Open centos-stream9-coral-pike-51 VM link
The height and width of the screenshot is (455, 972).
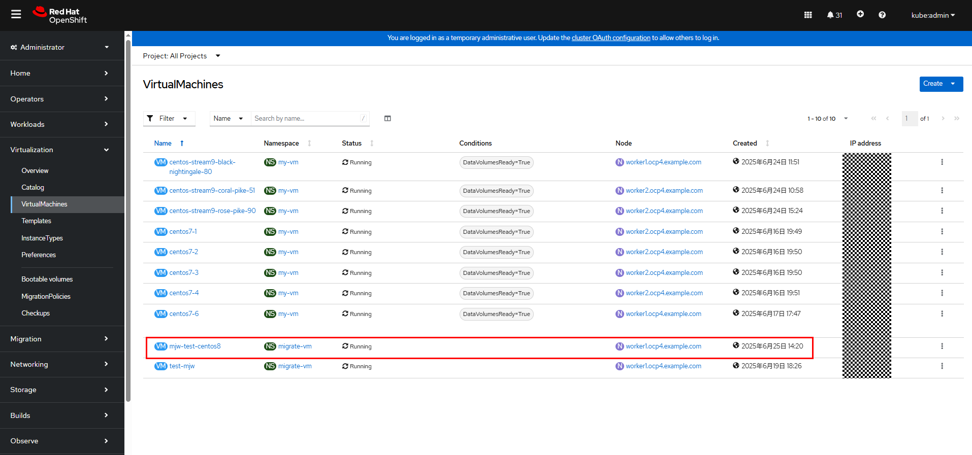(x=212, y=190)
